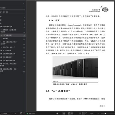Select two-page layout icon

point(72,114)
